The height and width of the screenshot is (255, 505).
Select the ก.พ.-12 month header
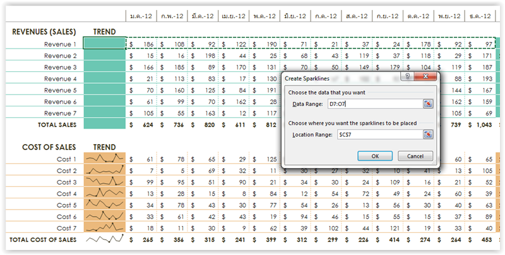click(172, 16)
